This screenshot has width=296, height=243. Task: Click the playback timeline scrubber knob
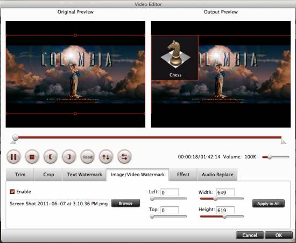15,137
